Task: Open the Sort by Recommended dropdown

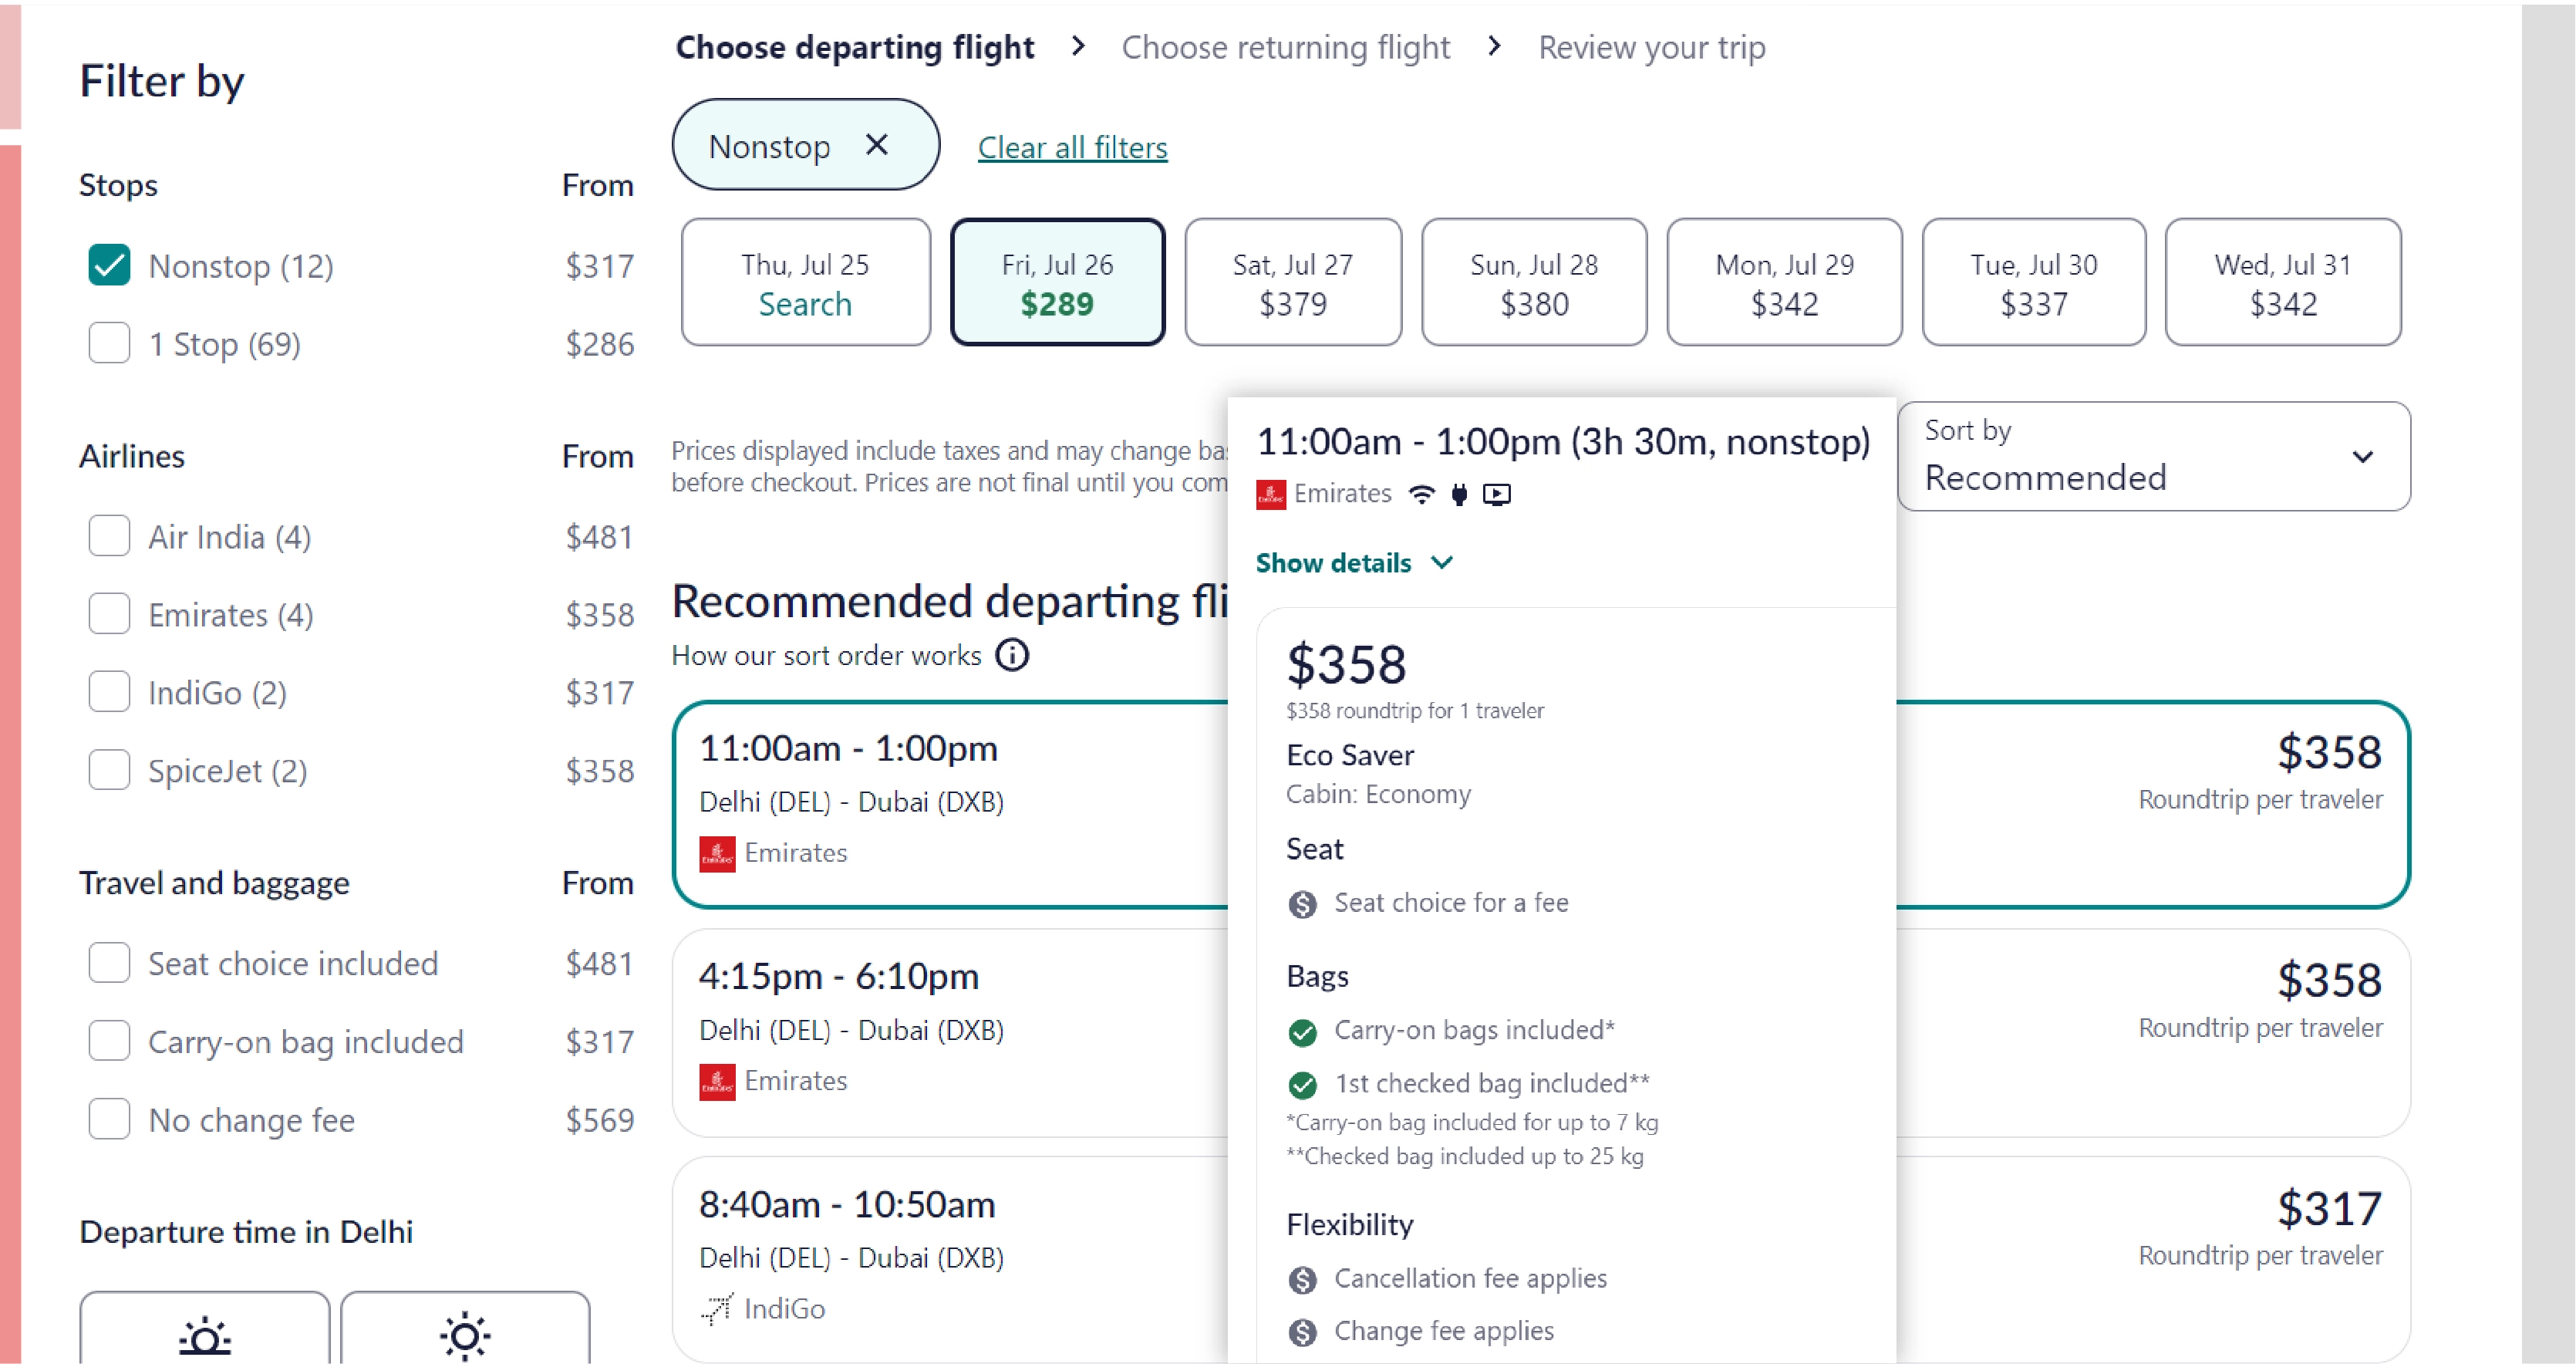Action: click(x=2152, y=457)
